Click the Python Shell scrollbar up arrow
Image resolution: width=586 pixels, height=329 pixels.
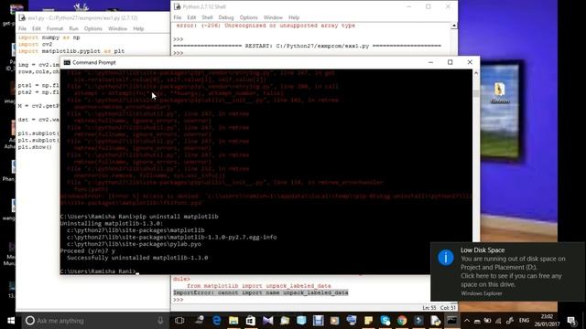click(x=454, y=26)
